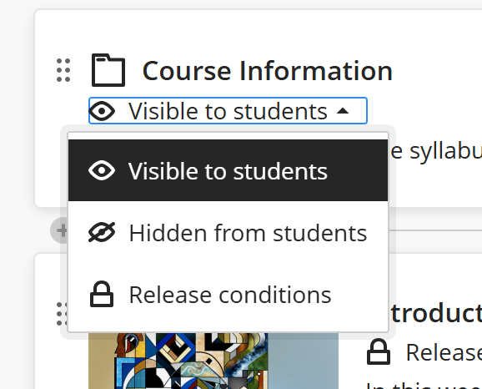This screenshot has height=389, width=482.
Task: Open the abstract art module thumbnail
Action: click(213, 361)
